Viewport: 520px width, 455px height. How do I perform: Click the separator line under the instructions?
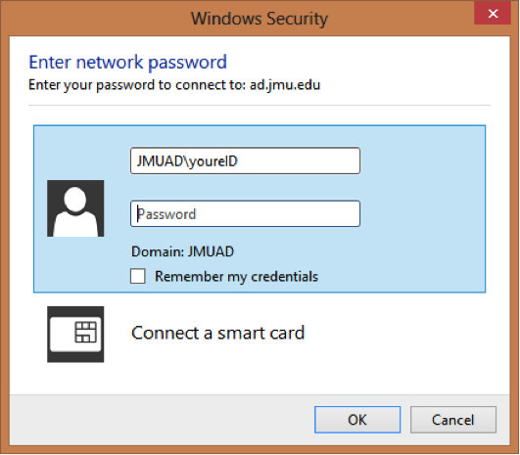pyautogui.click(x=260, y=106)
